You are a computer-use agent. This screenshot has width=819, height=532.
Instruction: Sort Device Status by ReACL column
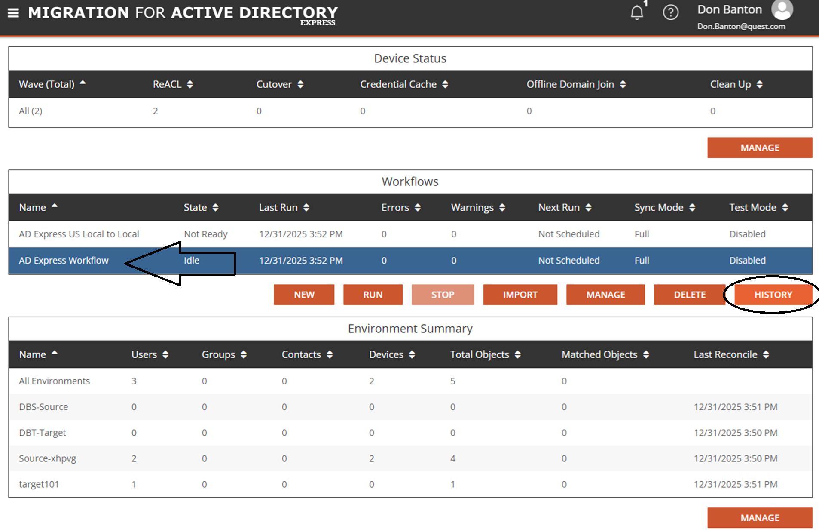pos(173,84)
